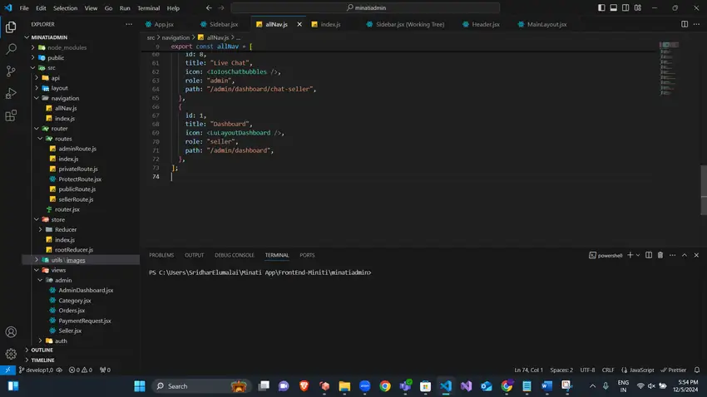
Task: Open the notifications bell in status bar
Action: (x=697, y=370)
